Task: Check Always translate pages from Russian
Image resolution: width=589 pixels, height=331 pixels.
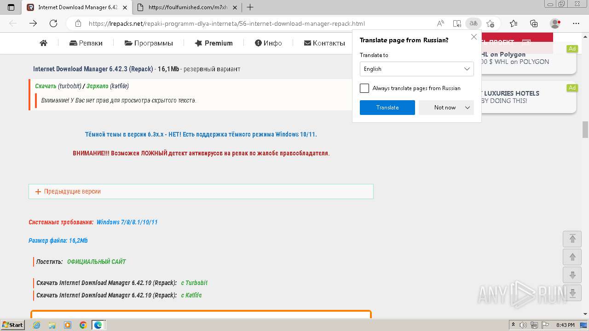Action: pyautogui.click(x=364, y=88)
